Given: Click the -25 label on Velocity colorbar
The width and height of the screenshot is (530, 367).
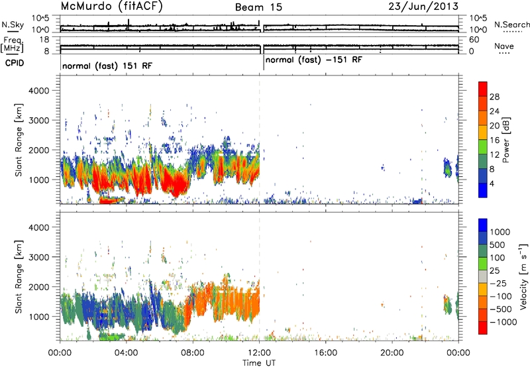Looking at the screenshot, I should click(x=498, y=283).
